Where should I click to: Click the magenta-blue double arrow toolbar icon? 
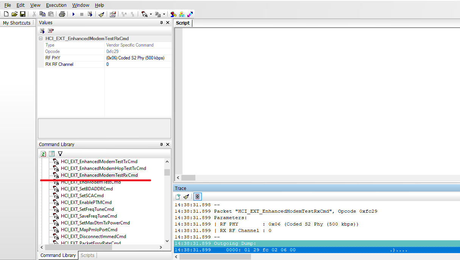tap(190, 14)
